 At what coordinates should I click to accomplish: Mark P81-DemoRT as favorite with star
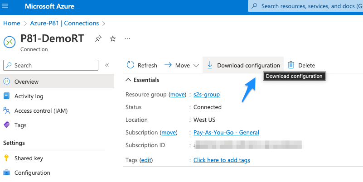[113, 38]
